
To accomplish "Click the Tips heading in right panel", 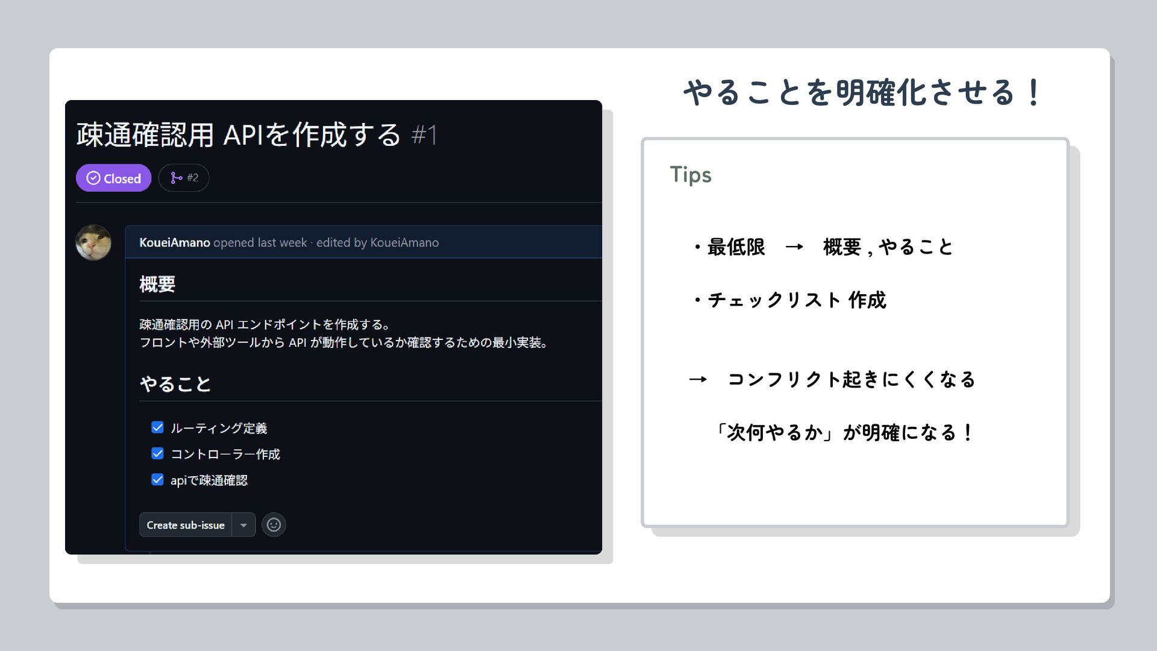I will pos(691,175).
